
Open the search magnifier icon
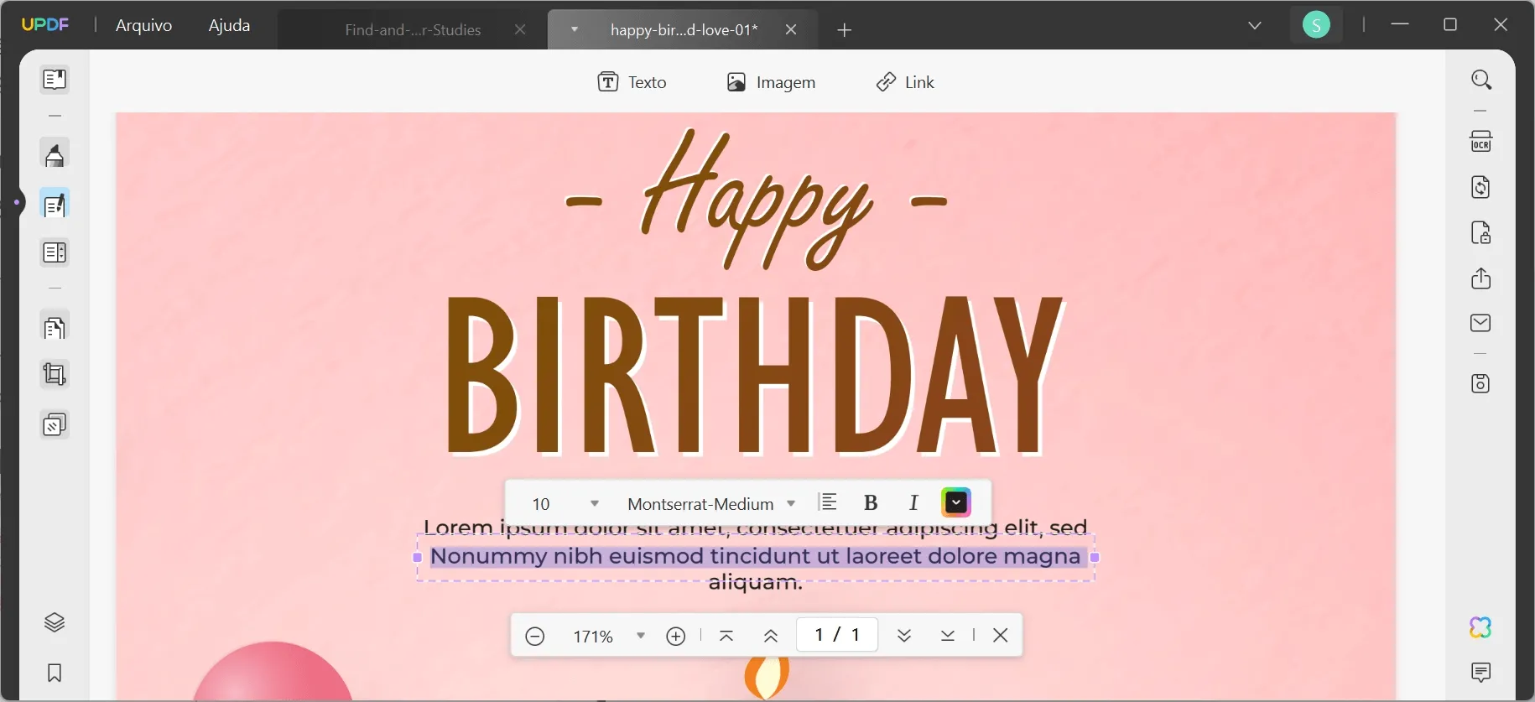point(1481,80)
